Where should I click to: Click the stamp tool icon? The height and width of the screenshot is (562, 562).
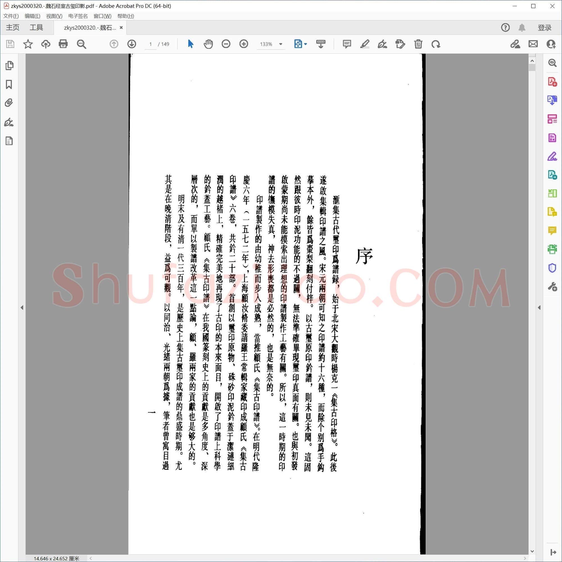click(400, 44)
